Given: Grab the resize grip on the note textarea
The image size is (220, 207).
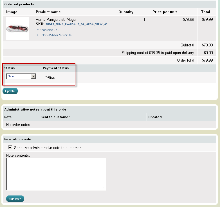Looking at the screenshot, I should tap(104, 188).
